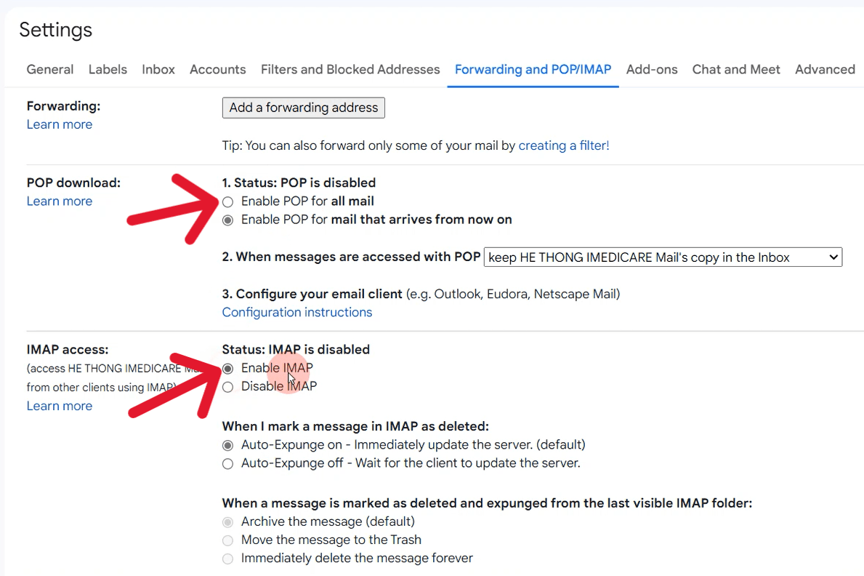
Task: Select Immediately delete the message forever
Action: click(227, 558)
